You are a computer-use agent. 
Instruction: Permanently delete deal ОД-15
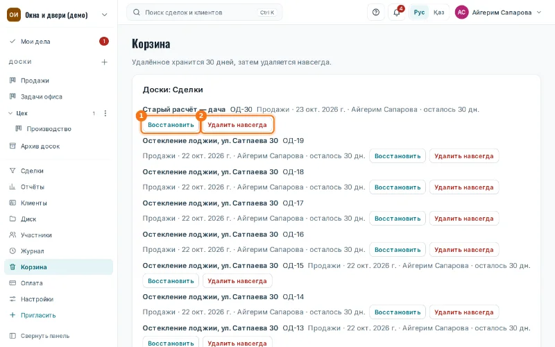click(x=237, y=281)
